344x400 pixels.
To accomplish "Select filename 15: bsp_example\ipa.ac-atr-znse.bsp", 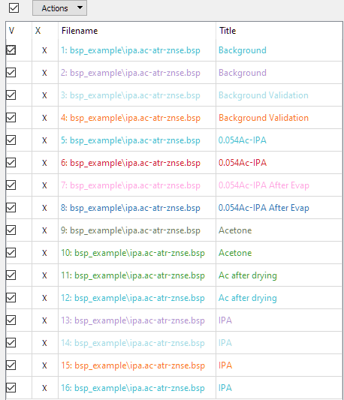I will [x=133, y=365].
